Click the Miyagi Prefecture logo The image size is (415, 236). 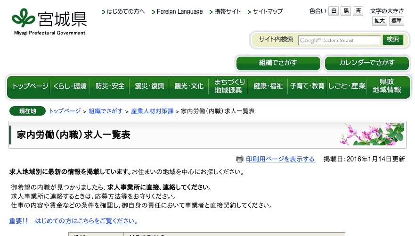[49, 22]
